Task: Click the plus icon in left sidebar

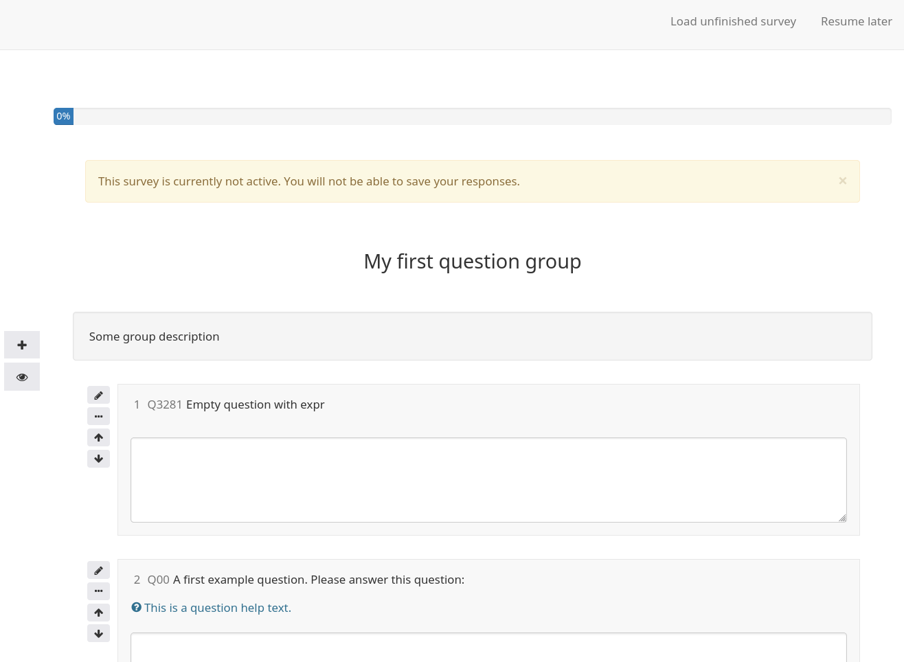Action: coord(22,345)
